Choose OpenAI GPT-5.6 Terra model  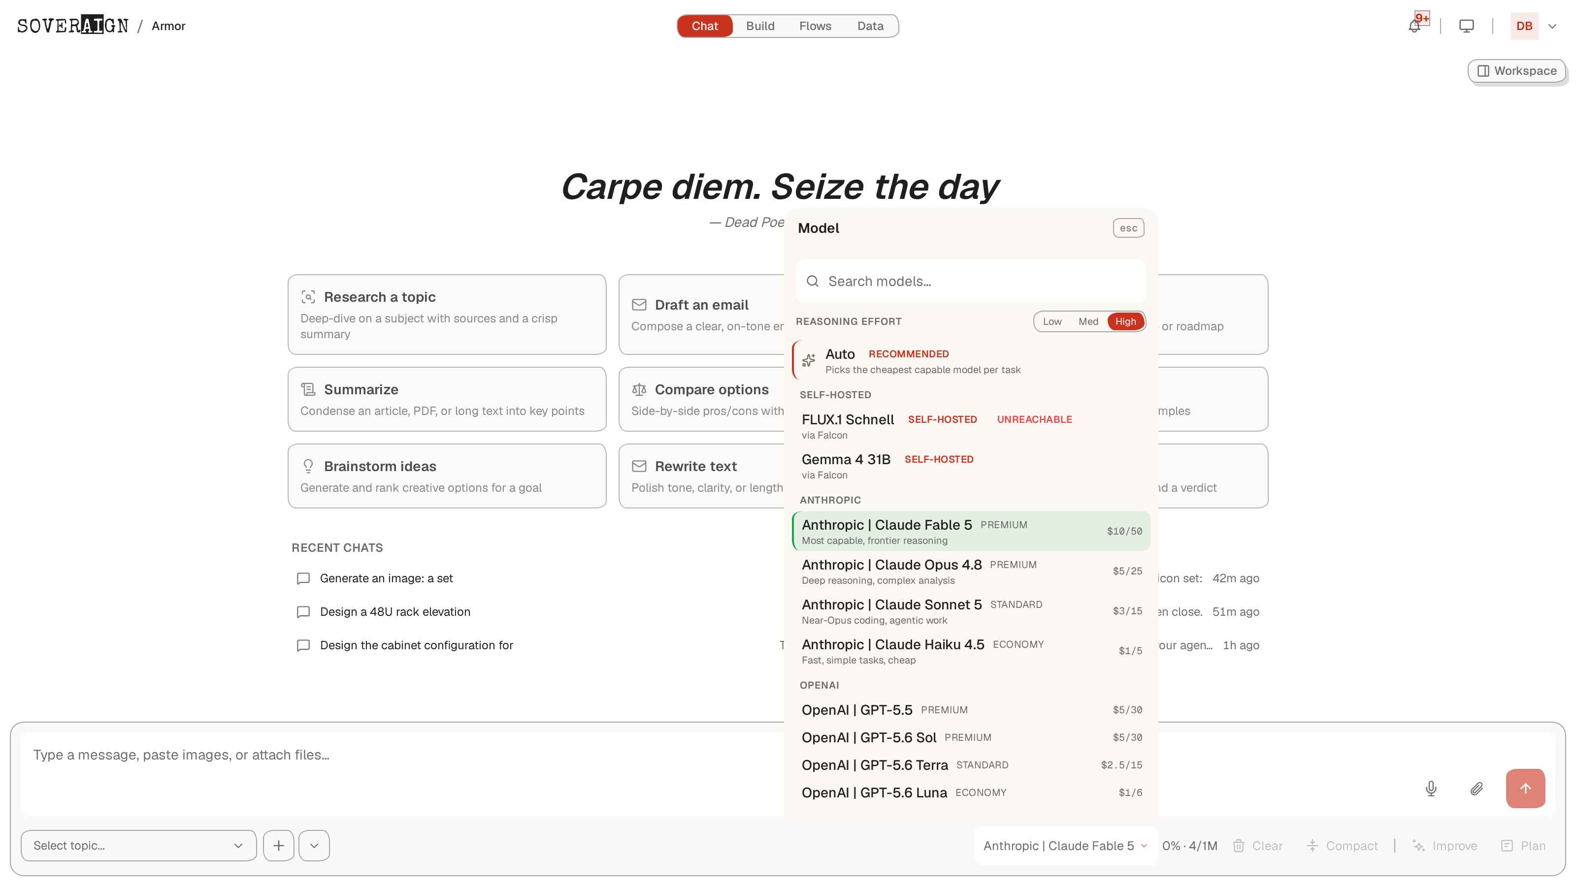tap(970, 765)
